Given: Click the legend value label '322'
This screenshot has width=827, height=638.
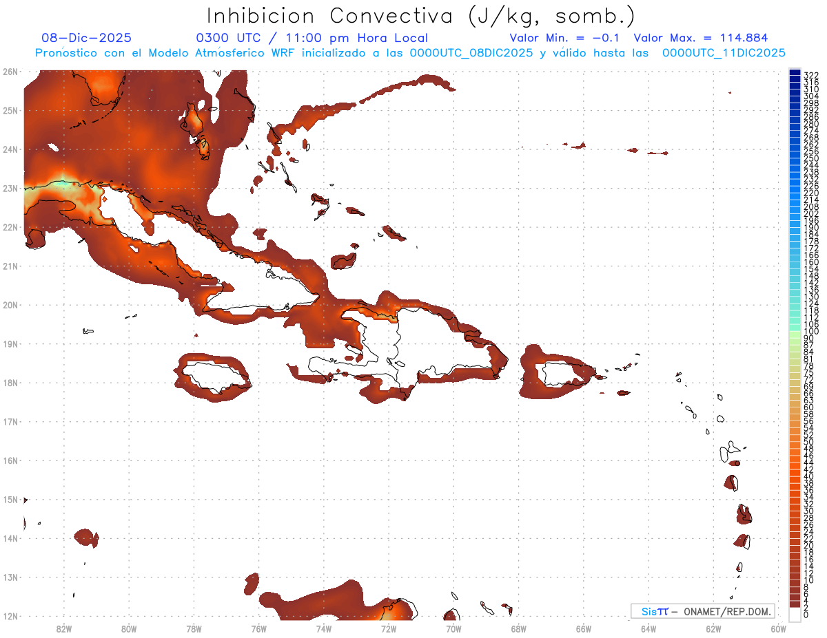Looking at the screenshot, I should pos(811,75).
